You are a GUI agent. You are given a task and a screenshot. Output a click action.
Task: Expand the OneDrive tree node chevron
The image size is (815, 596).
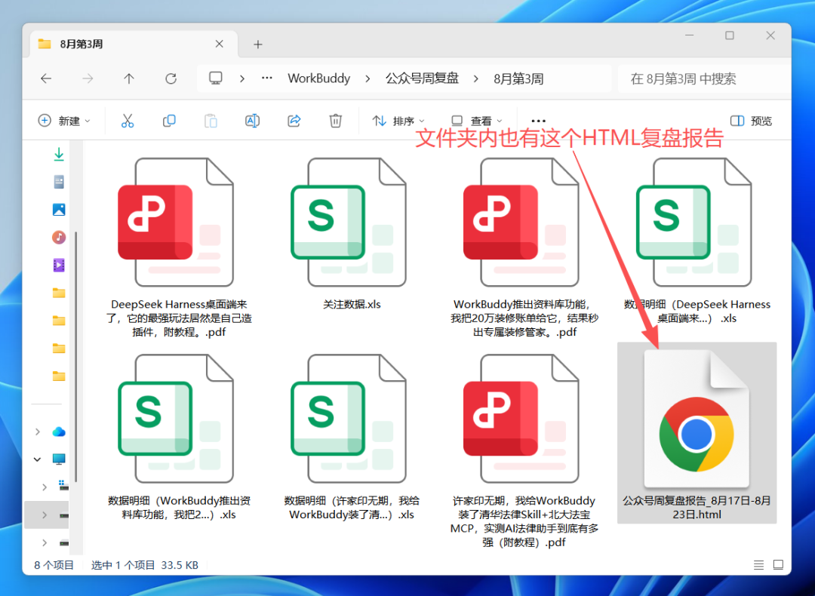[38, 432]
